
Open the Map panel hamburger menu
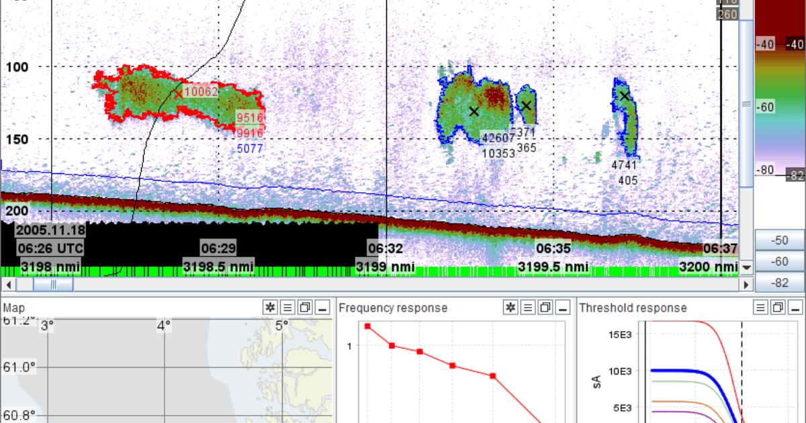click(287, 308)
